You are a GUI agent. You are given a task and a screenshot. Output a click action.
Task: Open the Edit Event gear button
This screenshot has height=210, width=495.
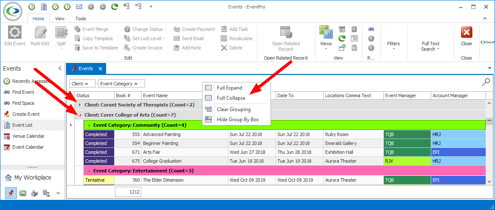pos(14,36)
